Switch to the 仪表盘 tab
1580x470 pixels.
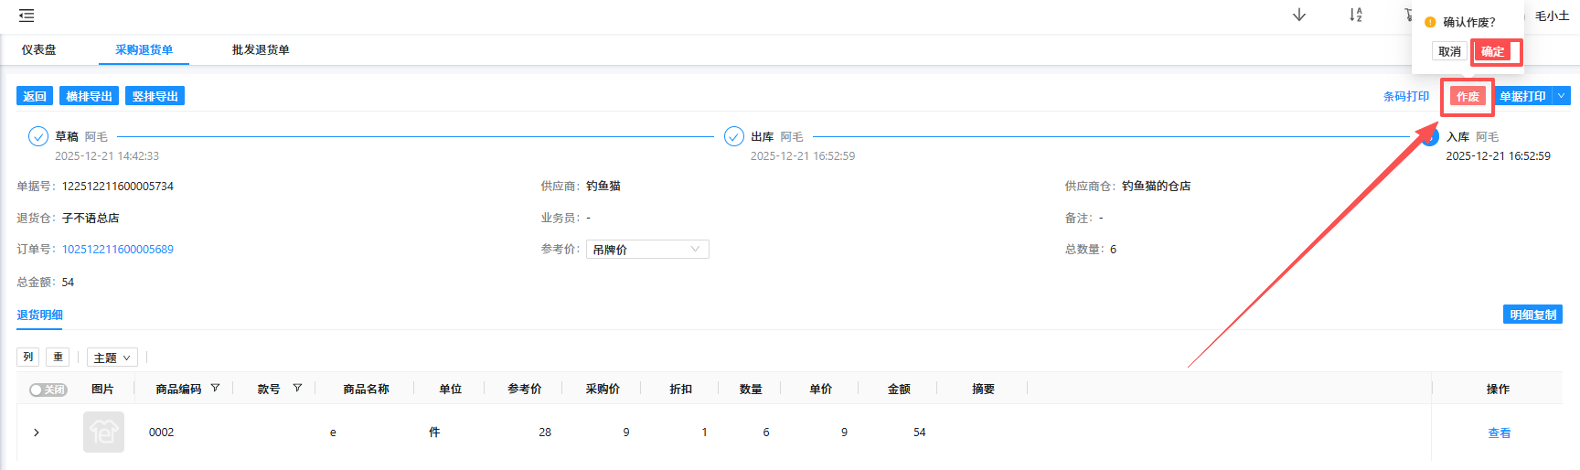[x=39, y=50]
